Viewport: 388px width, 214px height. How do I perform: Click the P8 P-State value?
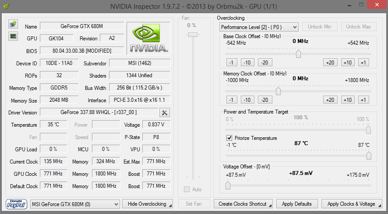click(156, 137)
